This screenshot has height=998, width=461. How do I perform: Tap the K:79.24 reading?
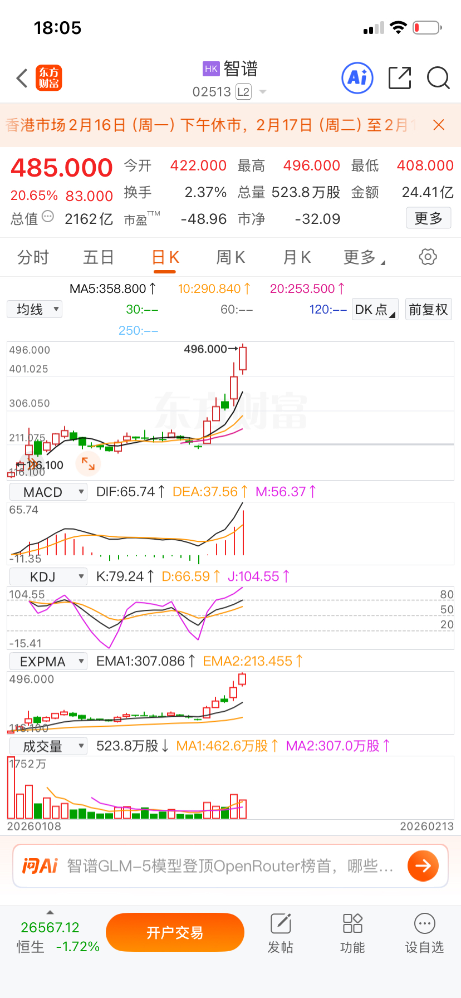(125, 576)
